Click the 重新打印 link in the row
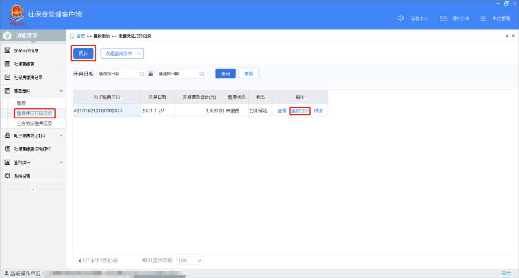The width and height of the screenshot is (519, 278). (300, 111)
